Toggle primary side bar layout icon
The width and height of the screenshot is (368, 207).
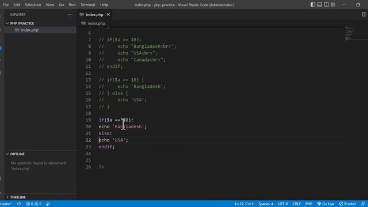point(313,5)
